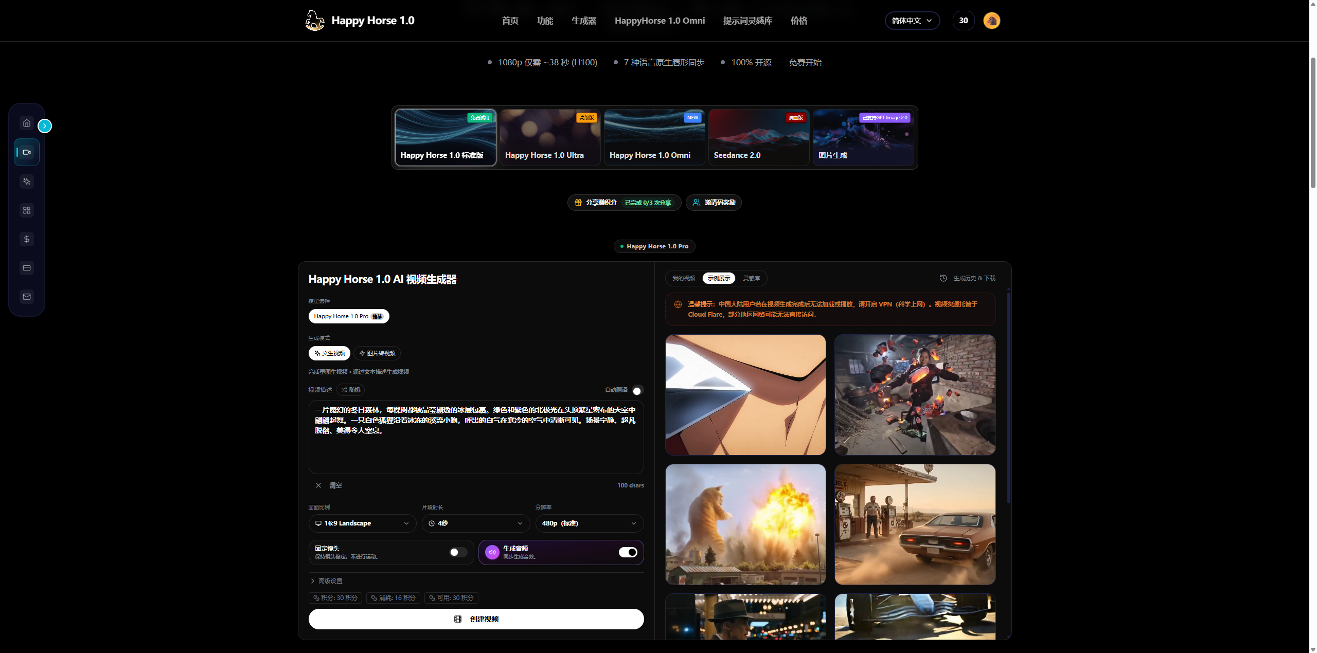
Task: Click the lightning icon on 图片转视频
Action: [362, 353]
